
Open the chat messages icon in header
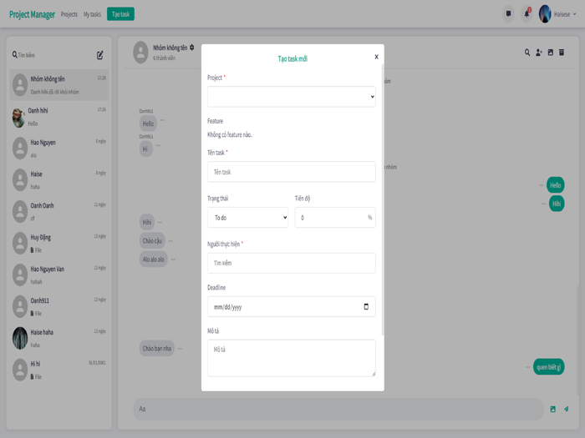click(x=508, y=14)
